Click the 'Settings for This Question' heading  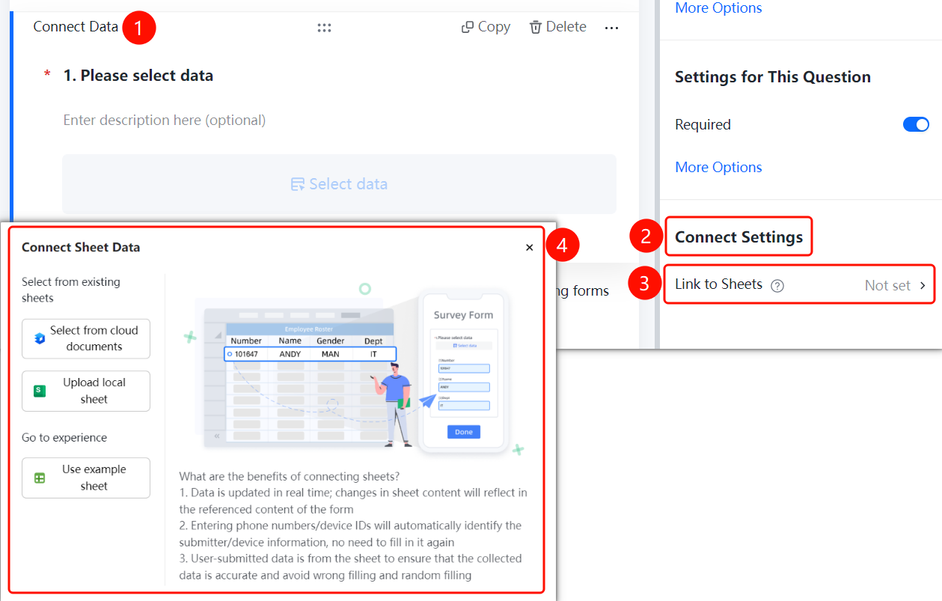773,77
